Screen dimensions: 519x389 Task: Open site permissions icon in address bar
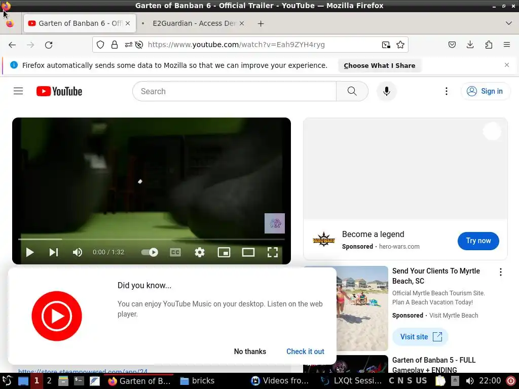coord(128,45)
